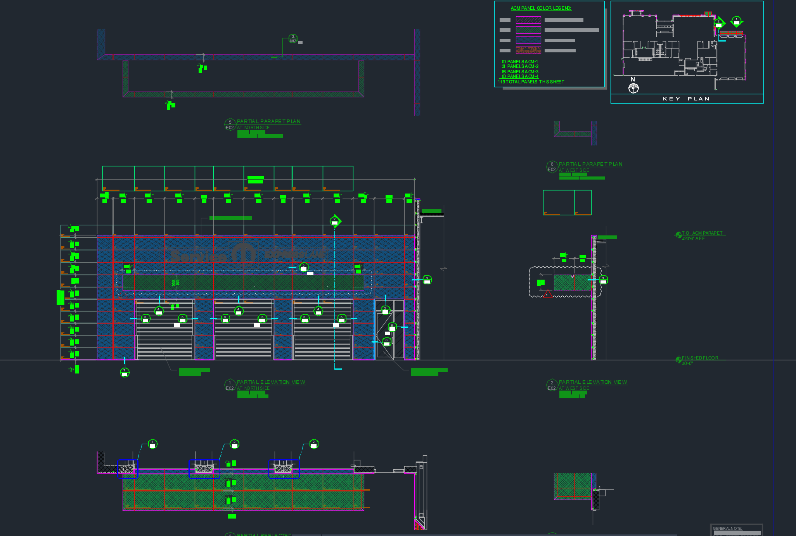Image resolution: width=796 pixels, height=536 pixels.
Task: Pick the green hatch swatch in legend
Action: pyautogui.click(x=528, y=30)
